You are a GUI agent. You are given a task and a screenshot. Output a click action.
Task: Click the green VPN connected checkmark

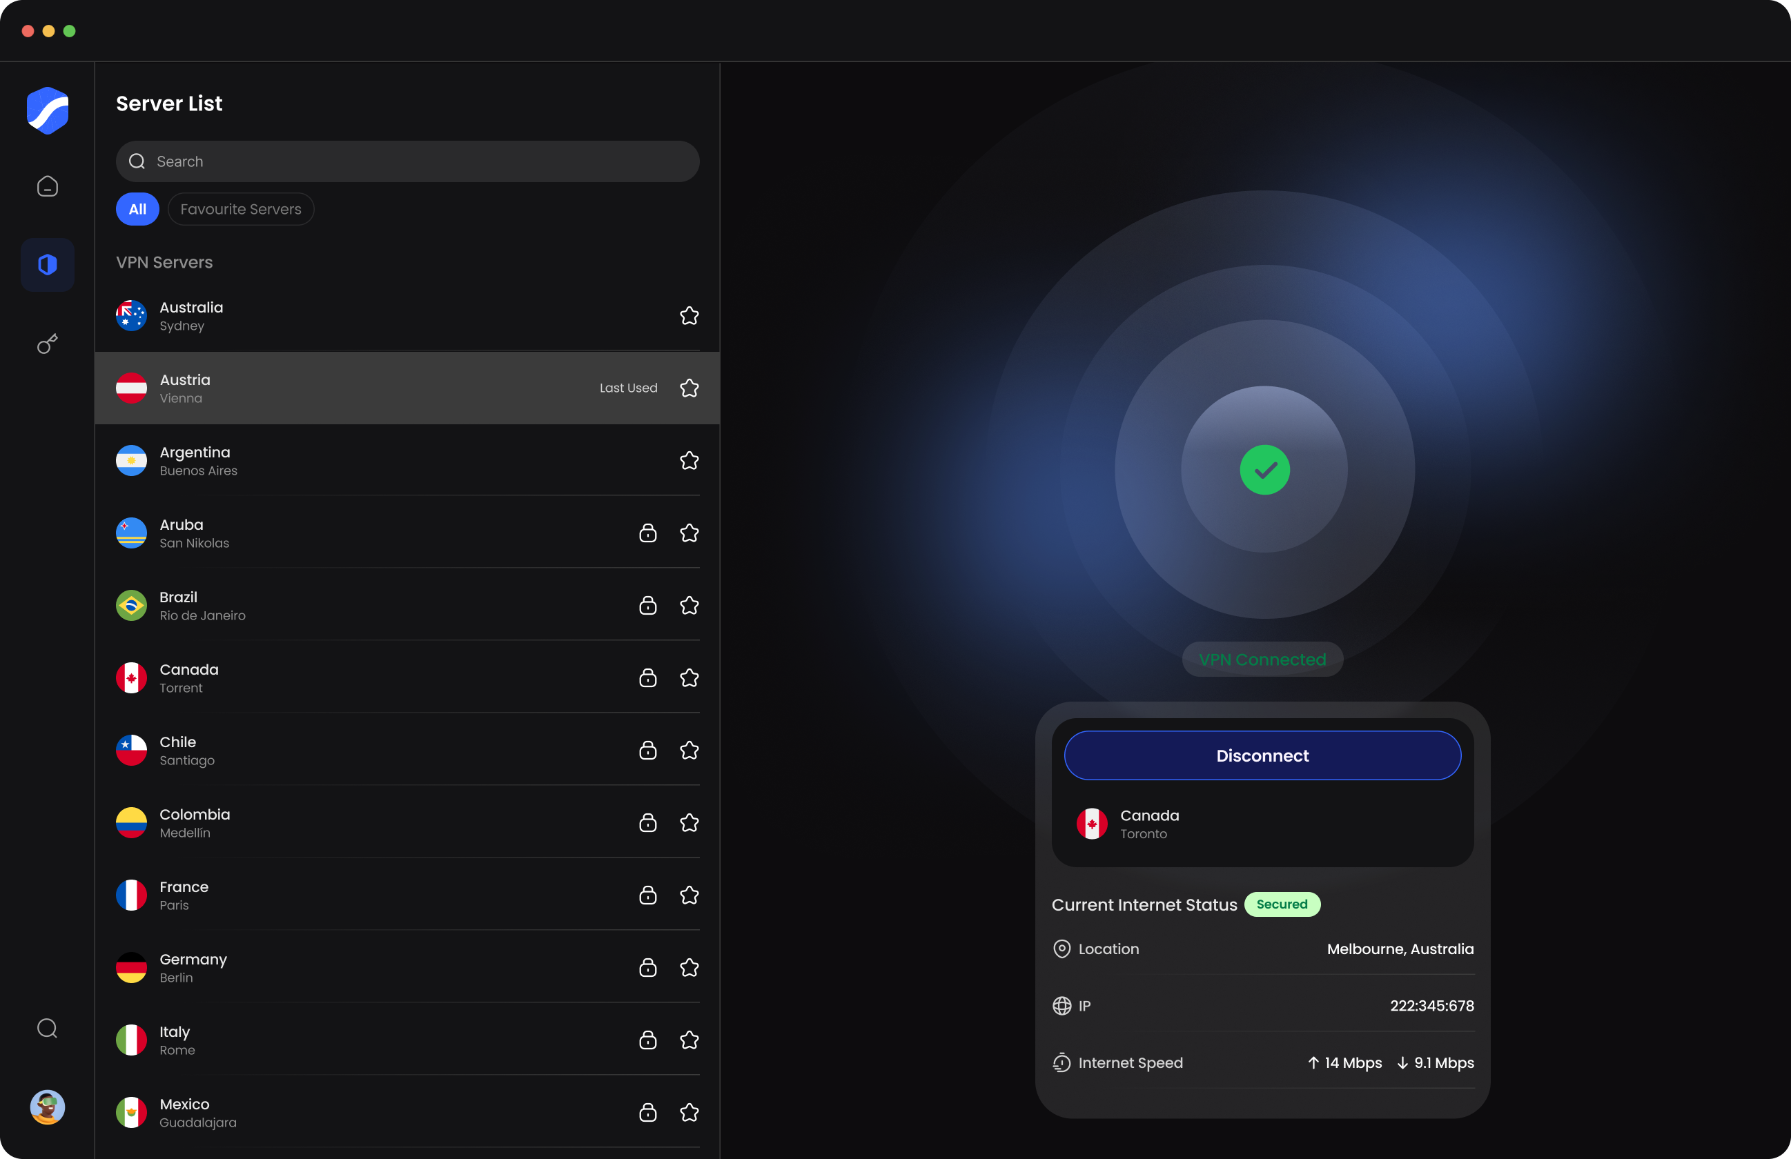(x=1264, y=470)
